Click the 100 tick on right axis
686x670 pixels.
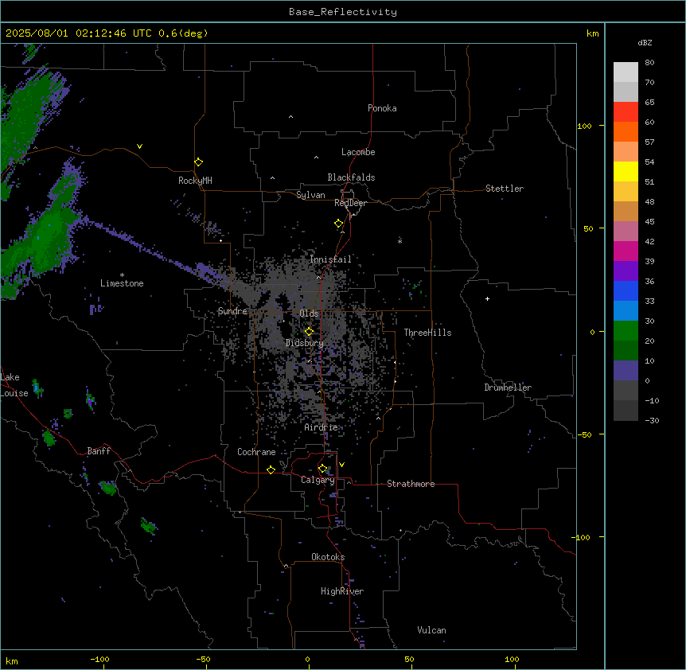coord(584,126)
